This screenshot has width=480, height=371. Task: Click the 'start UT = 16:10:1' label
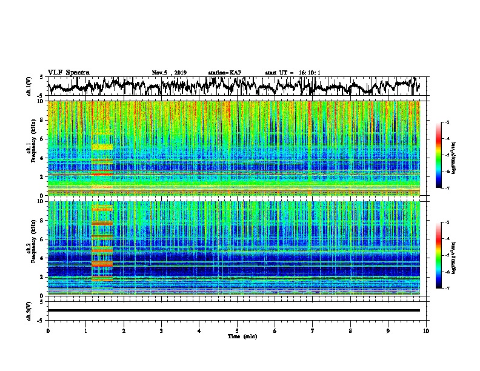(x=293, y=73)
